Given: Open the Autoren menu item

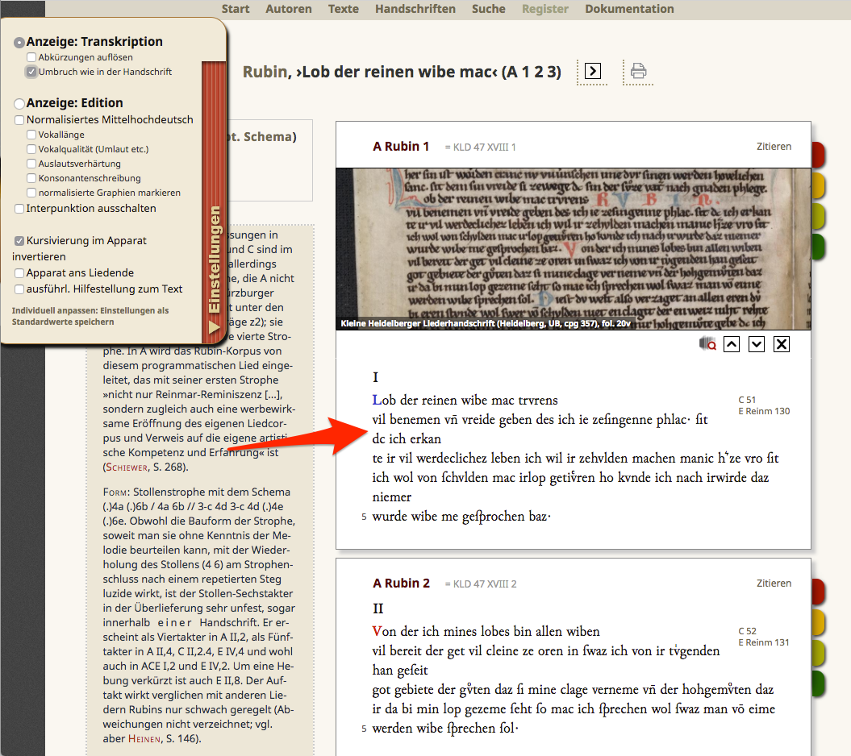Looking at the screenshot, I should [x=289, y=9].
